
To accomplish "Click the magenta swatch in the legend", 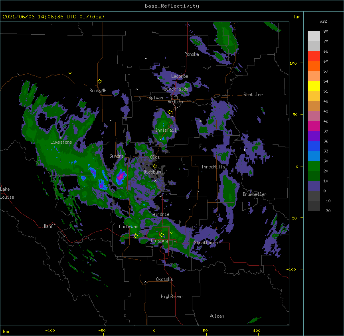I will (314, 126).
